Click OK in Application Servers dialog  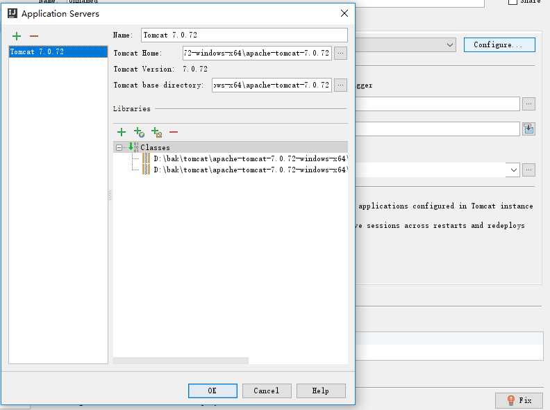[x=212, y=391]
